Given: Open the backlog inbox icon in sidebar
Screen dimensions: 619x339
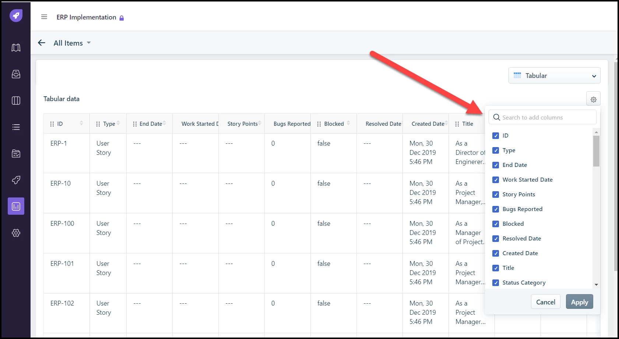Looking at the screenshot, I should [16, 74].
